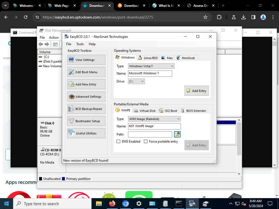This screenshot has width=279, height=209.
Task: Click Add New Entry toolbox button
Action: [x=86, y=84]
